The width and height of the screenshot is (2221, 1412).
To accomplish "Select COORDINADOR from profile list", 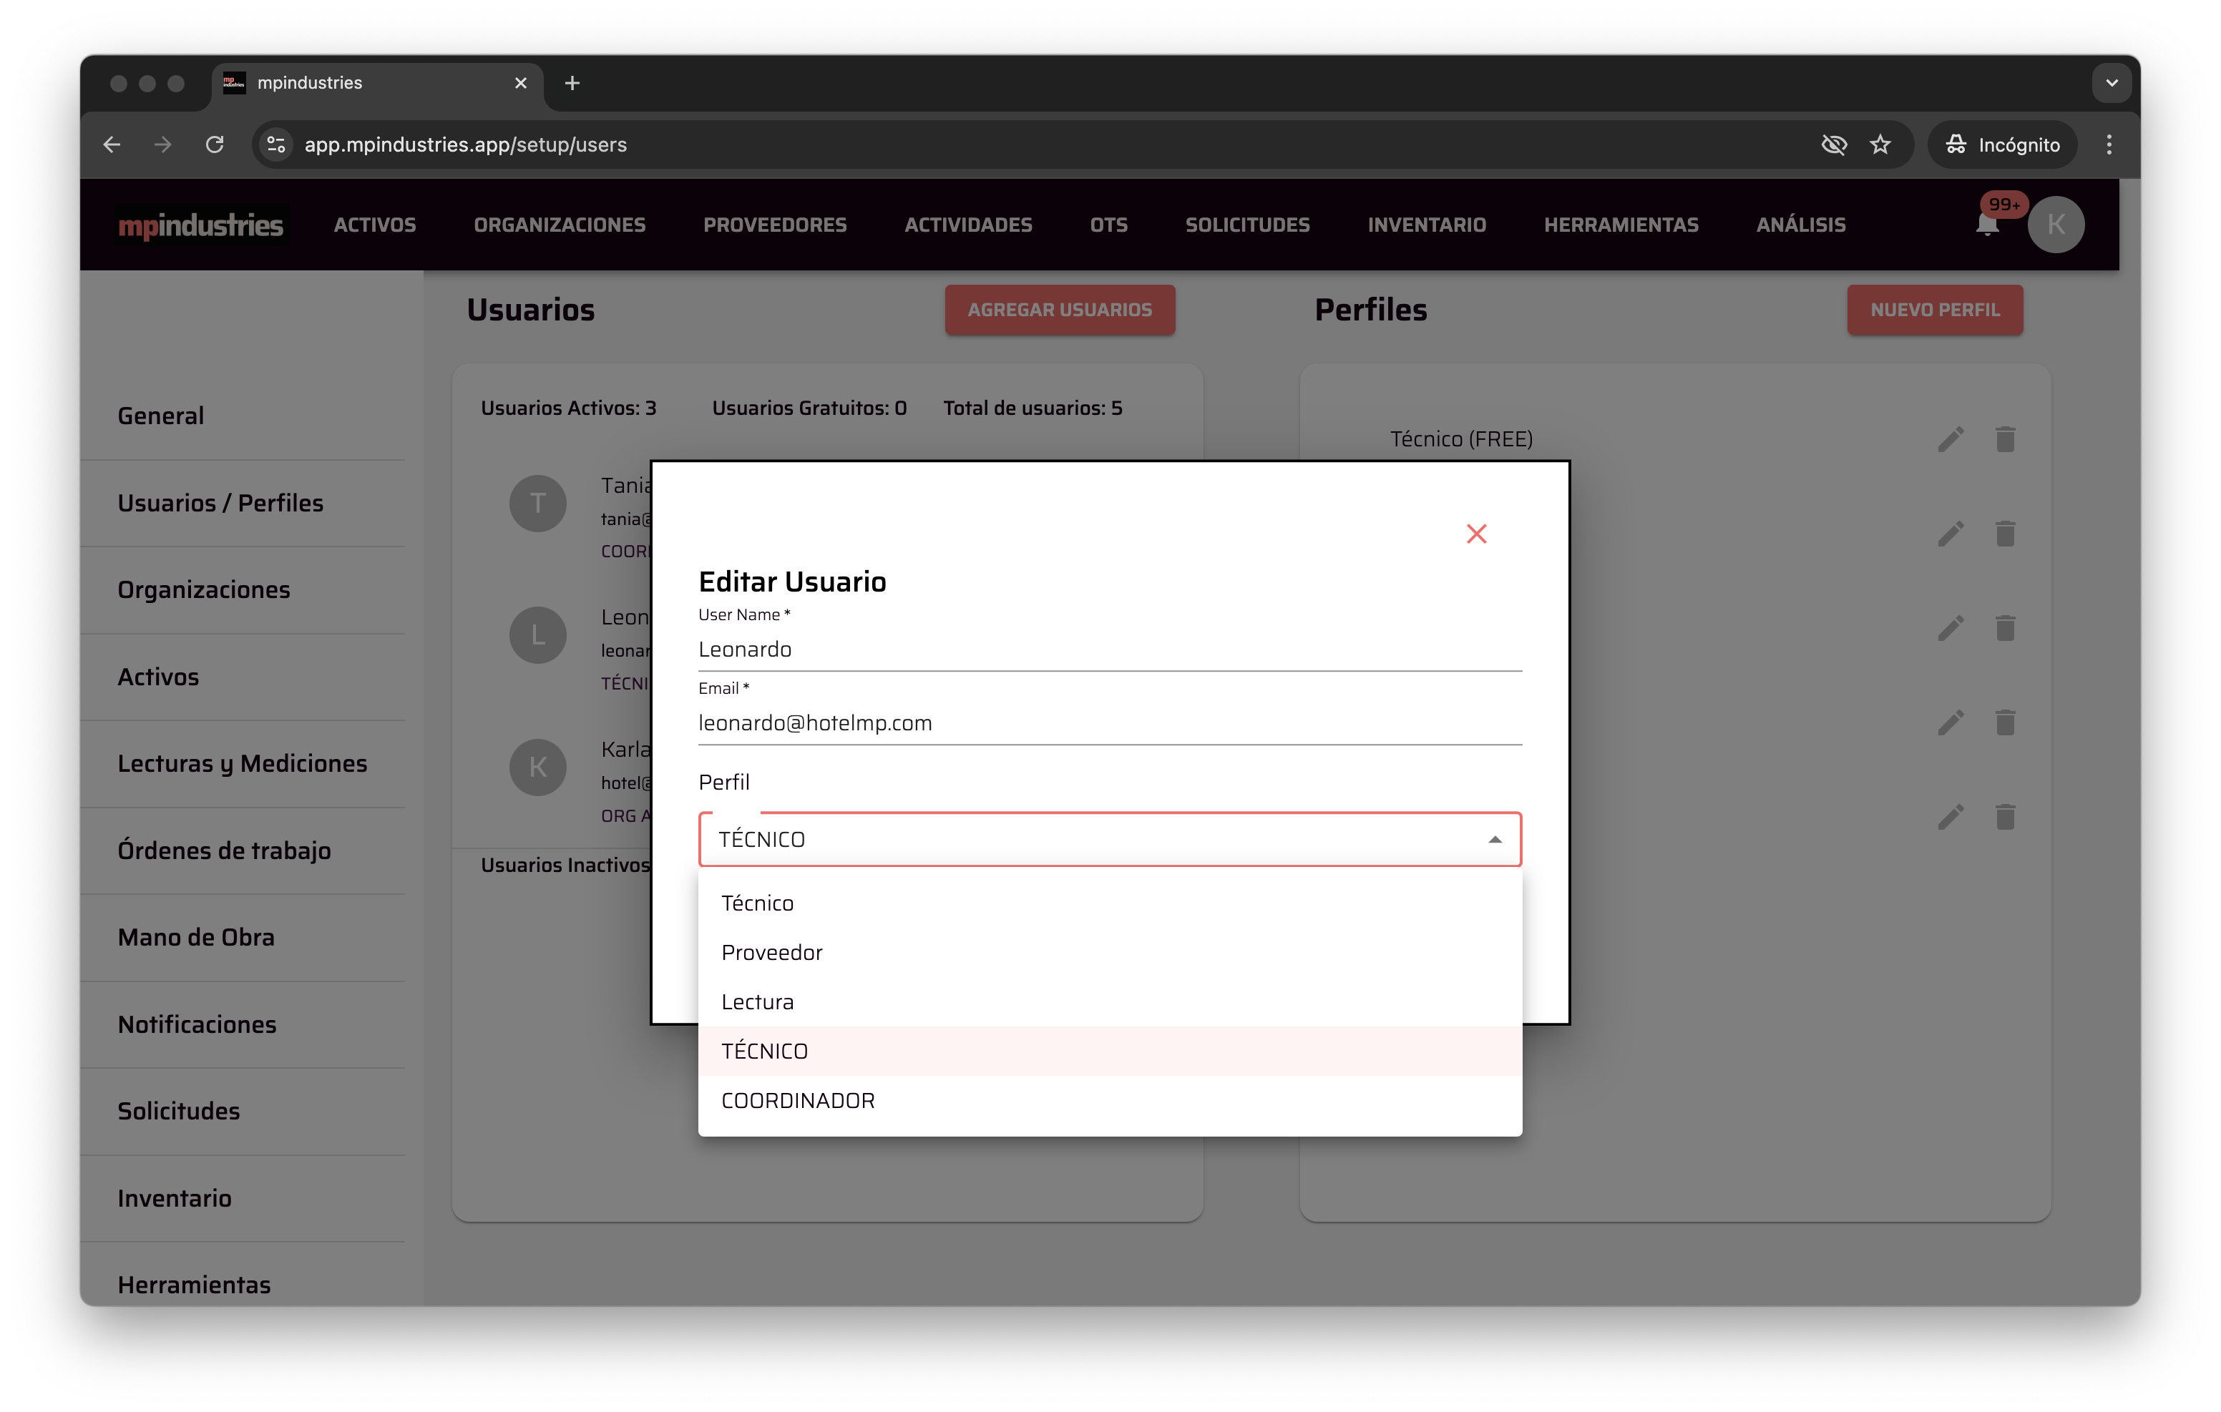I will [798, 1100].
